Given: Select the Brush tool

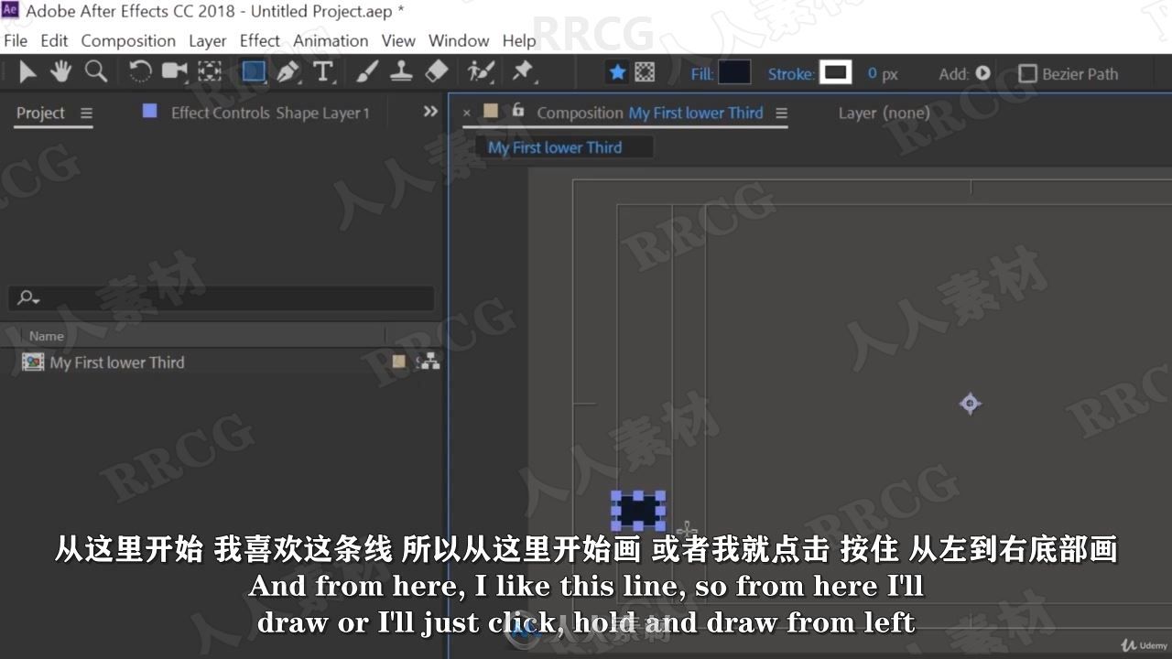Looking at the screenshot, I should point(367,72).
